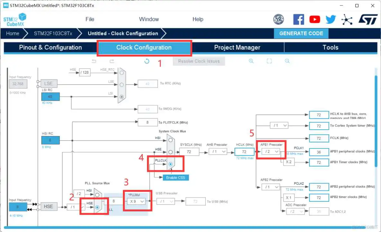Open the PLLMul X 9 dropdown
Viewport: 381px width, 232px height.
136,201
